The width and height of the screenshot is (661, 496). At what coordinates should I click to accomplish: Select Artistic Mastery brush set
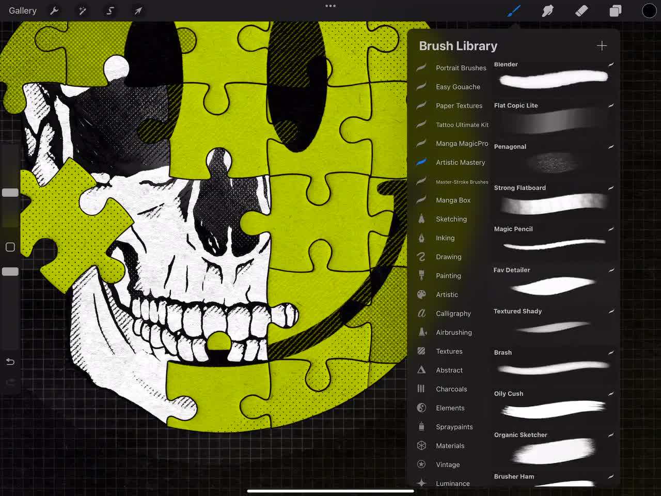452,162
